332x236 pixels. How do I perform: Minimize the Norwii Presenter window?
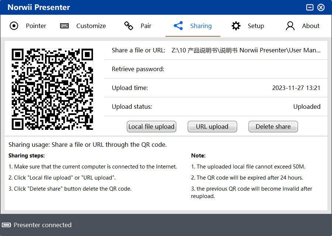click(x=310, y=7)
